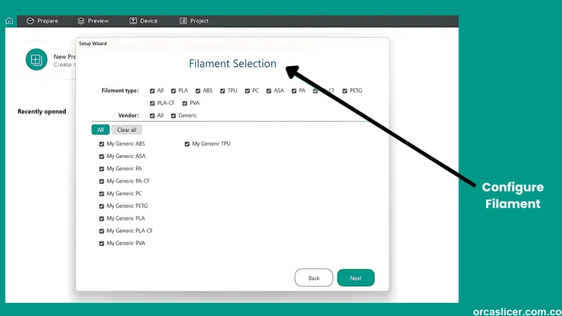562x316 pixels.
Task: Click the Clear all button
Action: coord(127,129)
